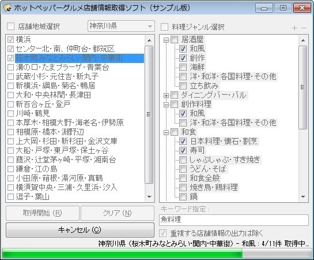Click down arrow of region list scrollbar

point(149,197)
